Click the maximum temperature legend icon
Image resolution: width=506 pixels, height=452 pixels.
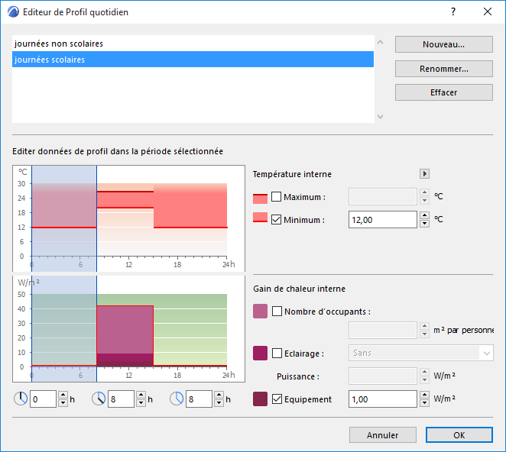point(260,197)
